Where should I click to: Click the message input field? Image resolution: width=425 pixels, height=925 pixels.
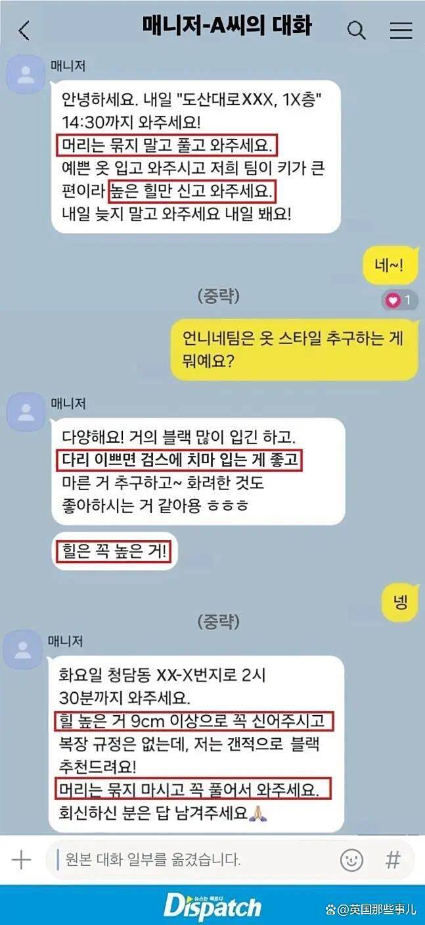point(190,859)
